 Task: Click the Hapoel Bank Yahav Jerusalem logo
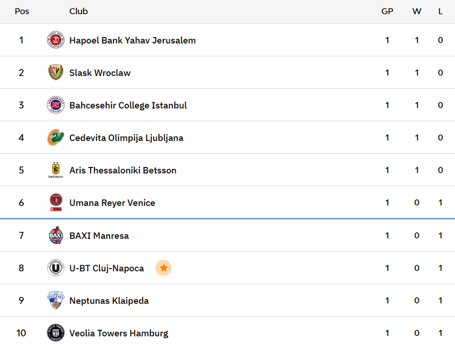tap(56, 40)
